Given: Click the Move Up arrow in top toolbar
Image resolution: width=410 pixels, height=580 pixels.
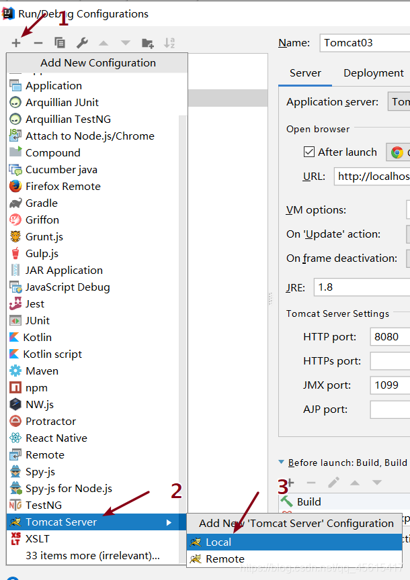Looking at the screenshot, I should coord(104,43).
